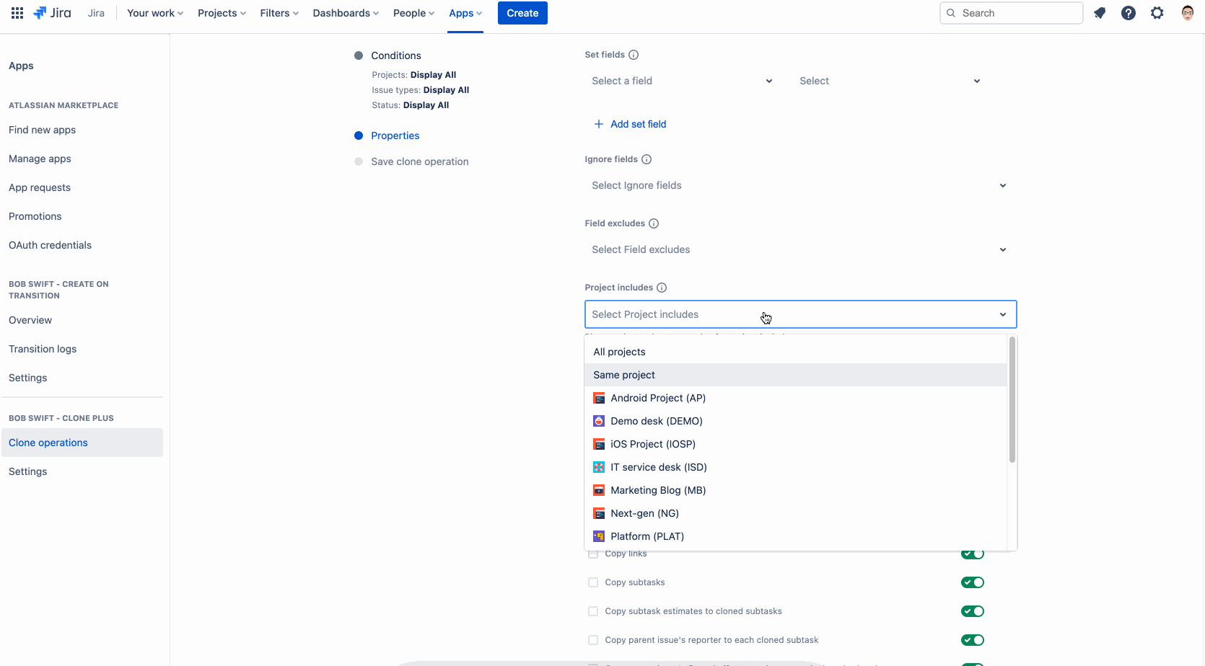
Task: Open Find new apps in sidebar
Action: (x=42, y=130)
